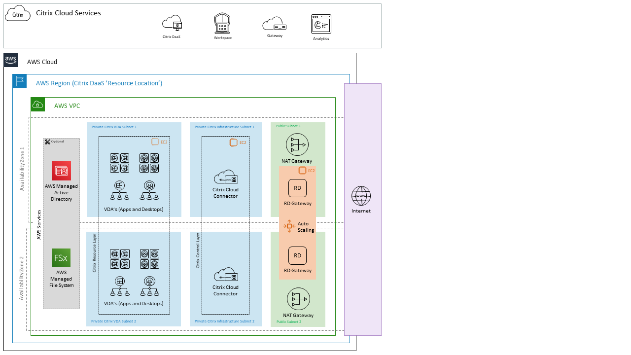Screen dimensions: 631x355
Task: Select the orange Auto Scaling icon
Action: click(289, 226)
